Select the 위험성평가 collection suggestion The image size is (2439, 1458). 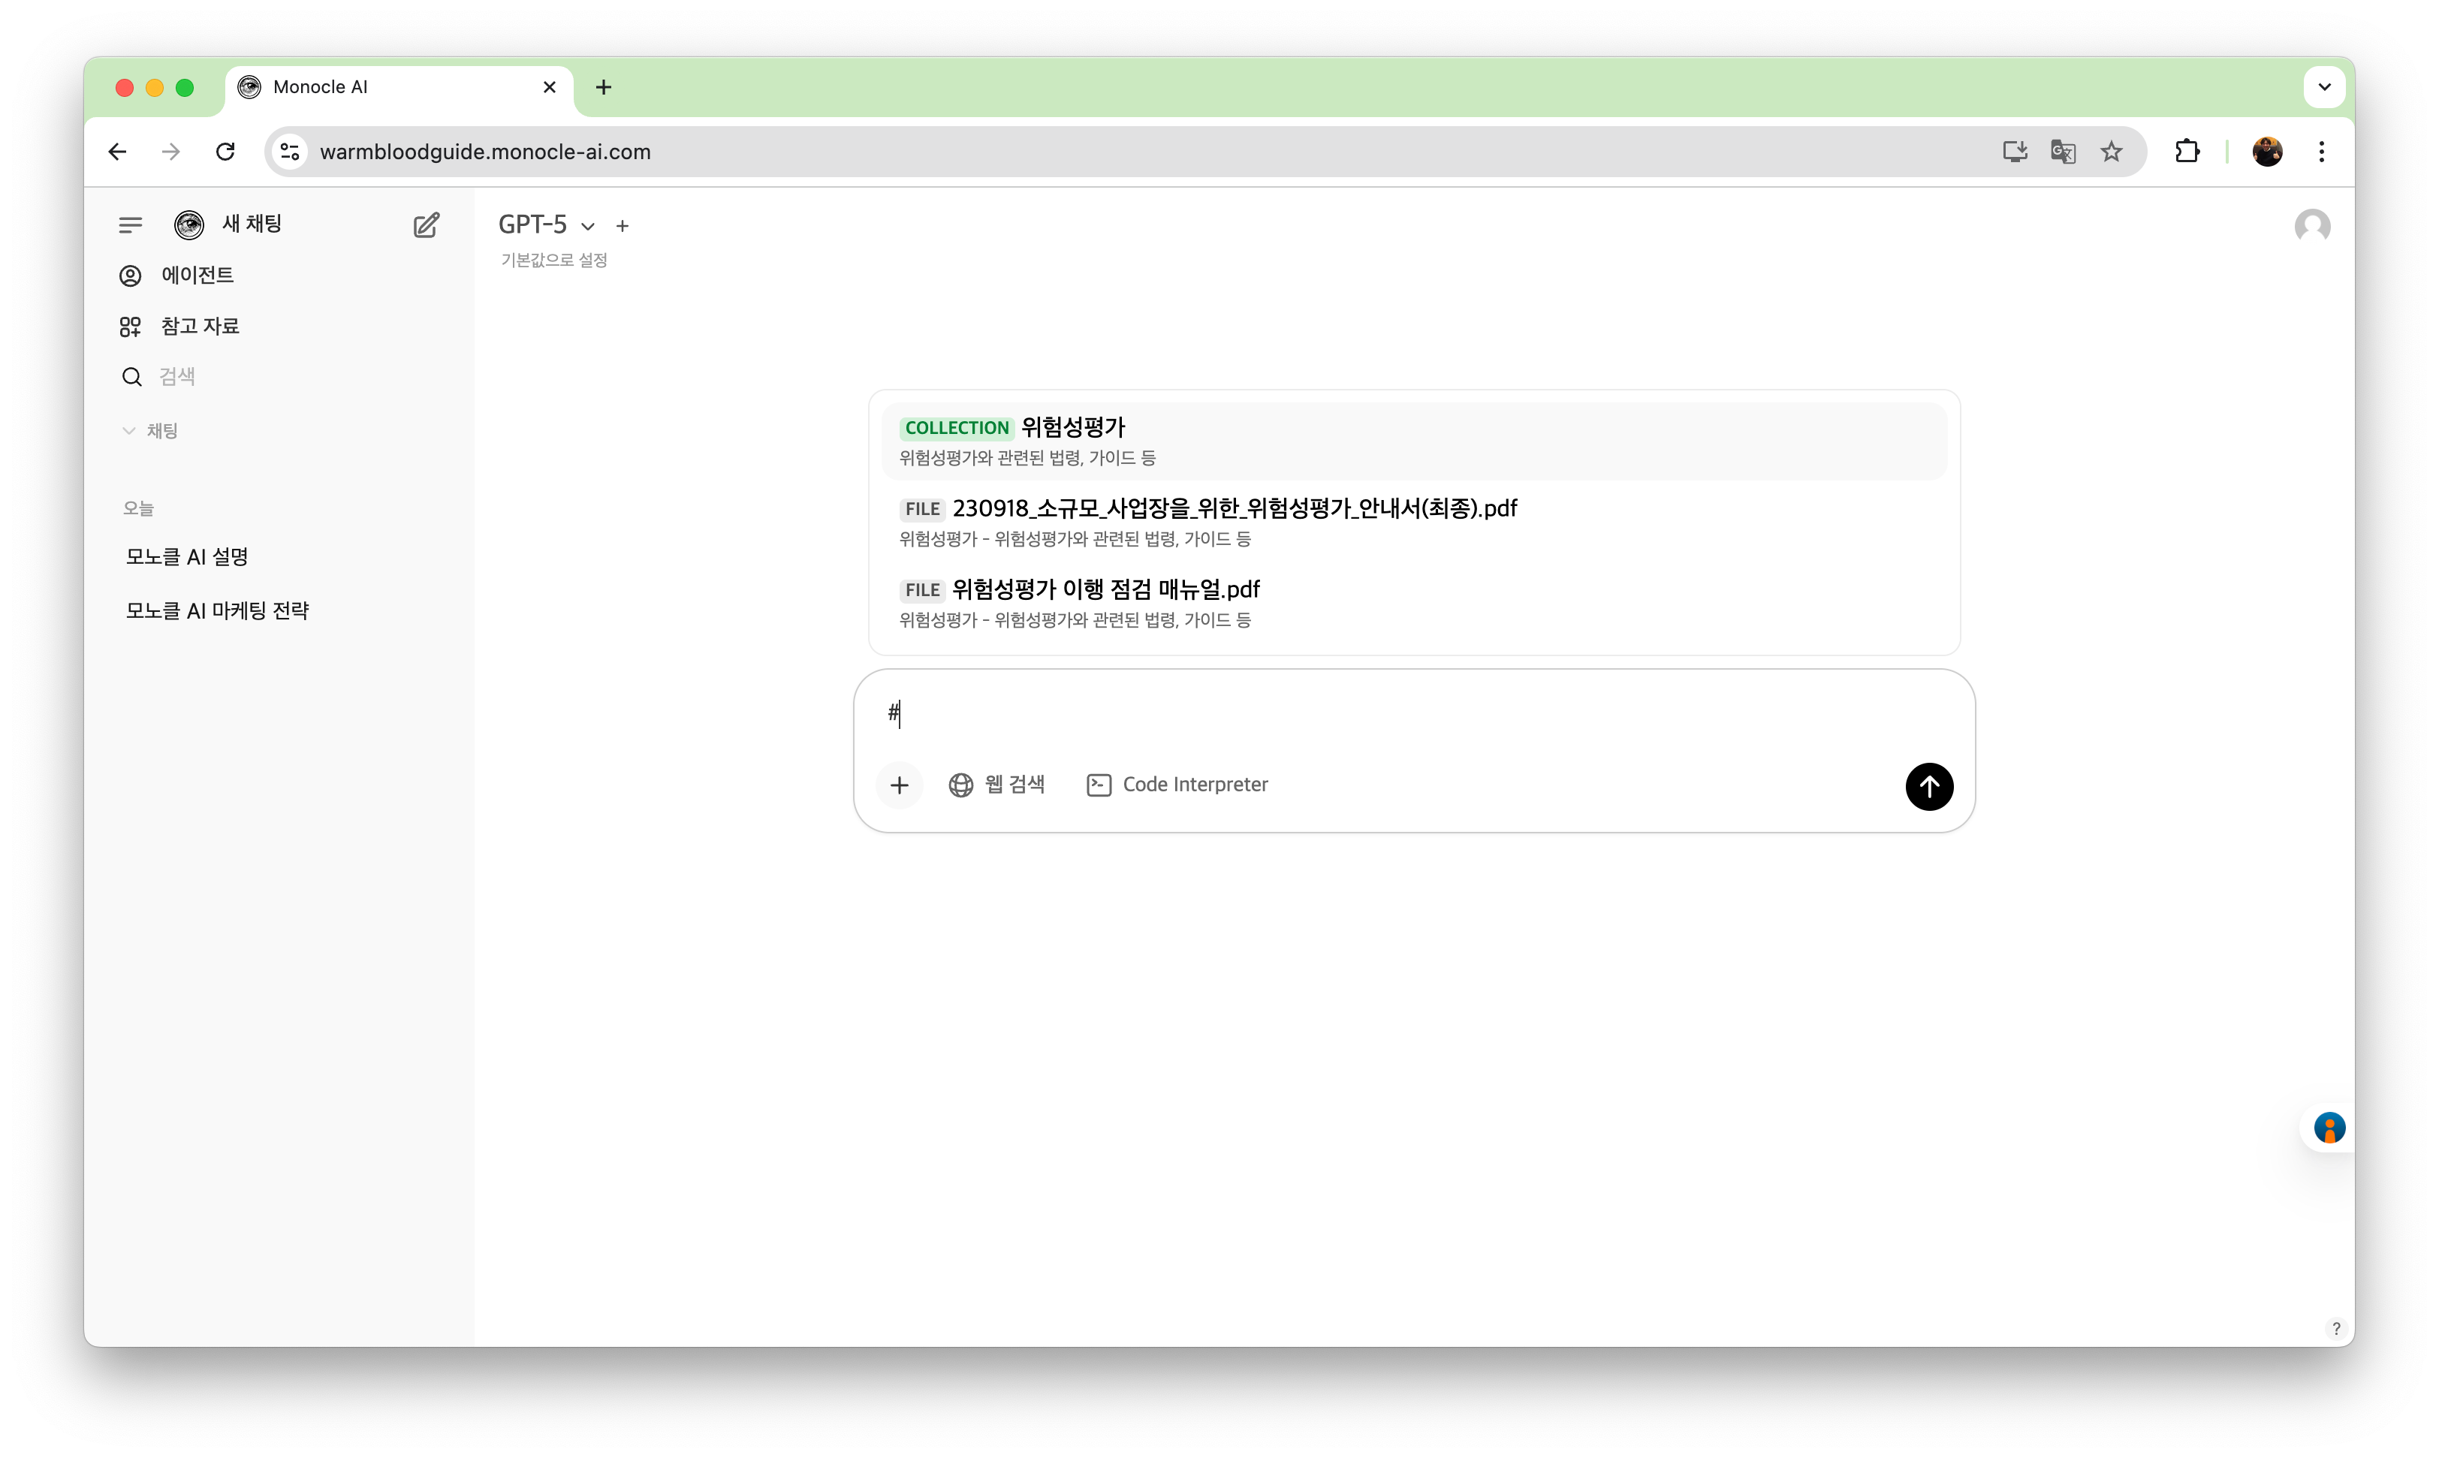tap(1413, 441)
